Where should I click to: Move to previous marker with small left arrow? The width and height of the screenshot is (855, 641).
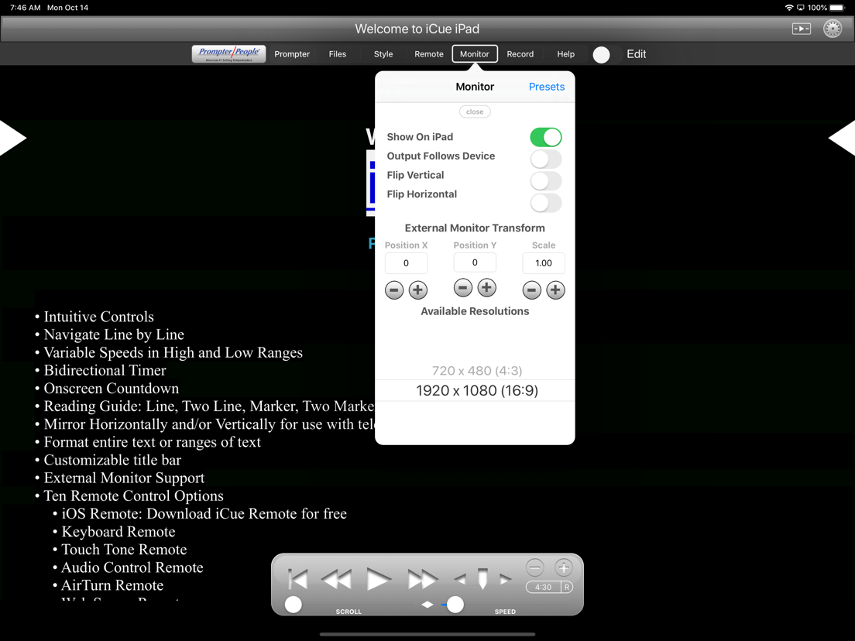point(460,579)
